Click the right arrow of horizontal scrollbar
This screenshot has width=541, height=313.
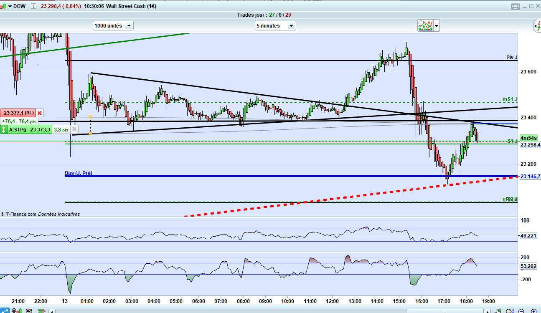click(487, 311)
